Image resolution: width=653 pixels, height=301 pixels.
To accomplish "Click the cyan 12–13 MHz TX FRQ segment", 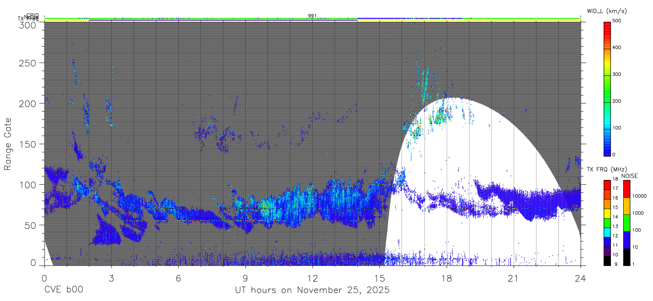I will (x=607, y=232).
